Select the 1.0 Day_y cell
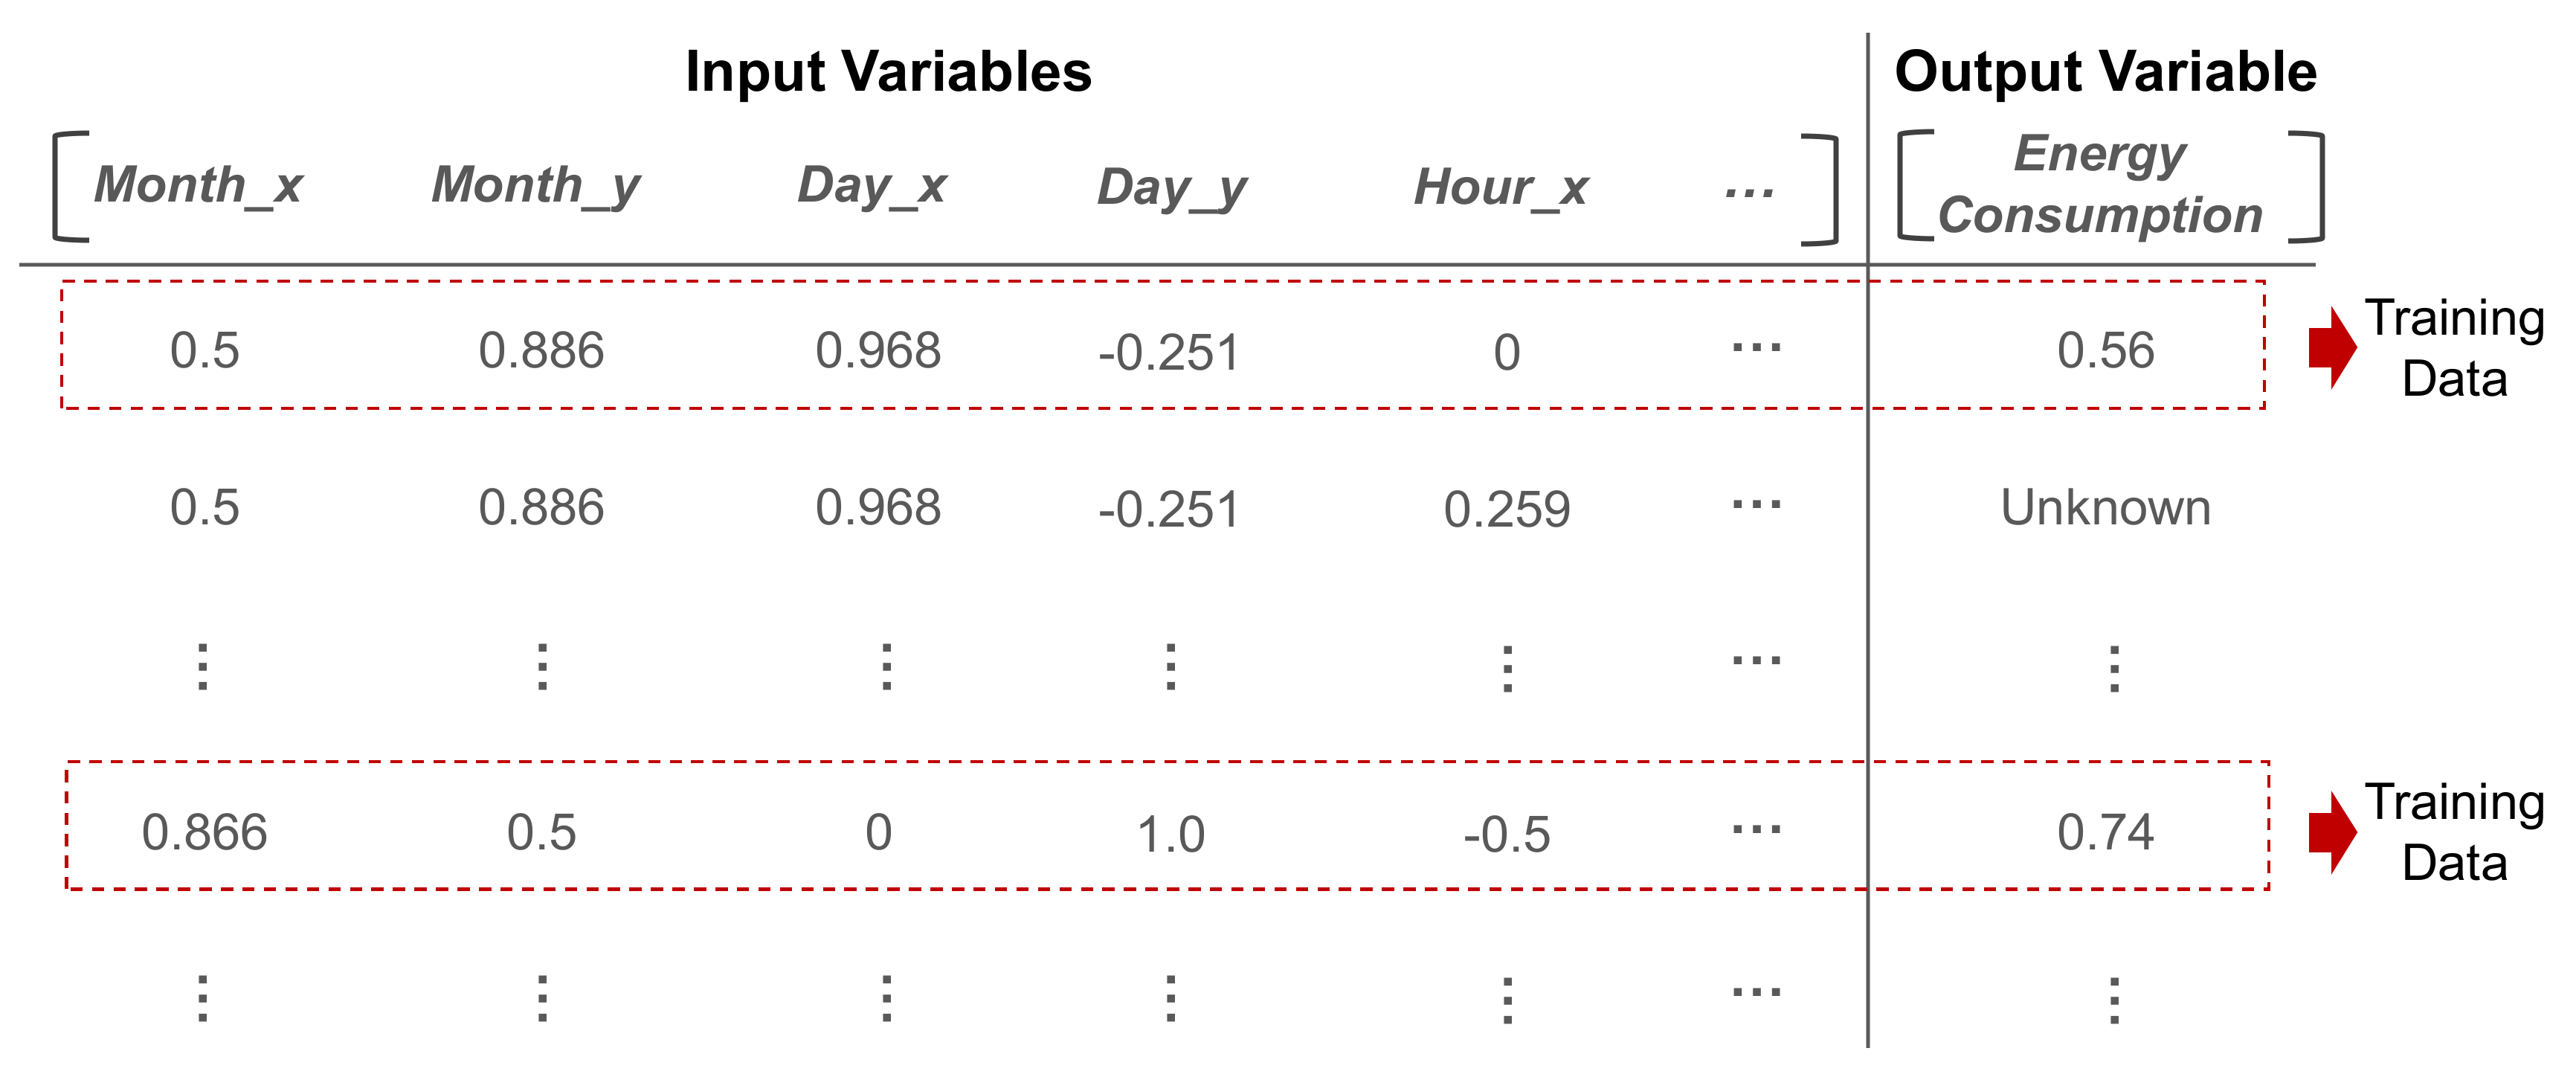 pyautogui.click(x=1171, y=835)
